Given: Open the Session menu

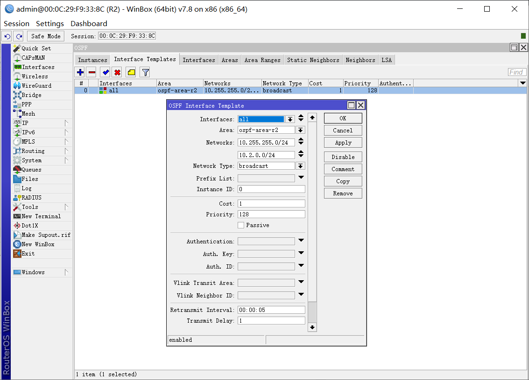Looking at the screenshot, I should [16, 24].
